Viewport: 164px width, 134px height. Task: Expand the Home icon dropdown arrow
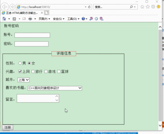(x=9, y=19)
